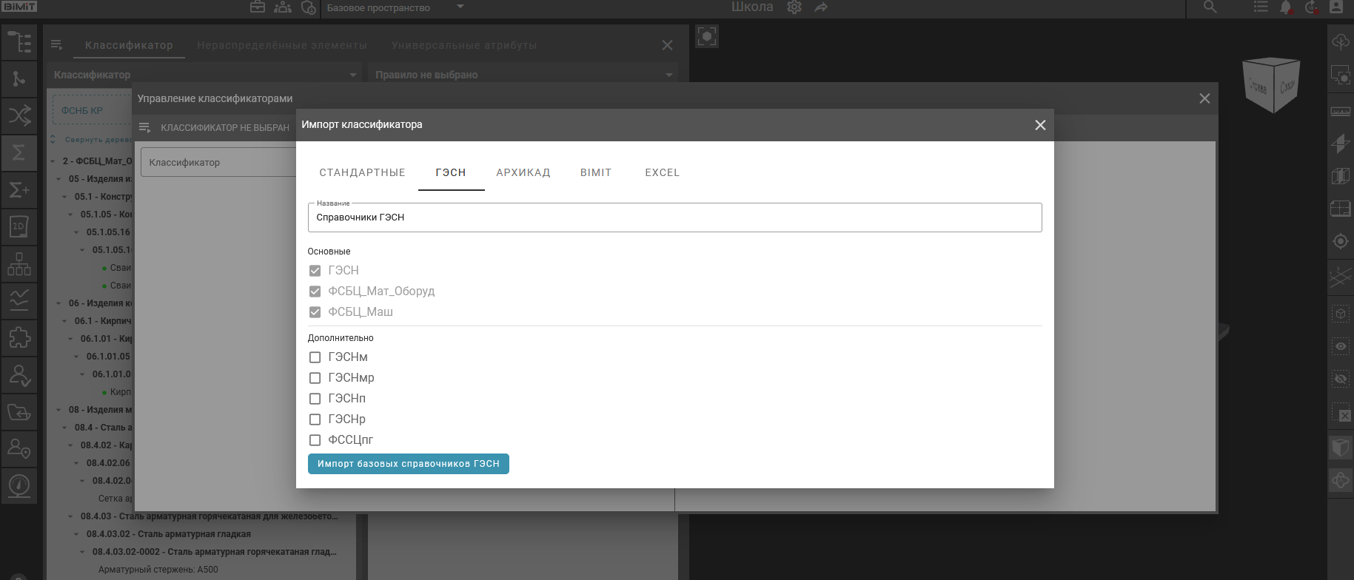The width and height of the screenshot is (1354, 580).
Task: Click the crossed-out eye hide icon in right toolbar
Action: (1341, 380)
